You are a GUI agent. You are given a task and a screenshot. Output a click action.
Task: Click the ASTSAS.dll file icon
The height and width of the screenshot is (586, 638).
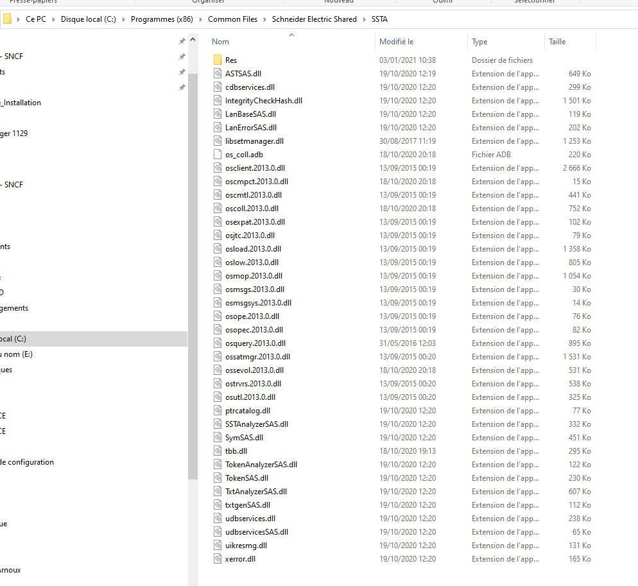point(218,74)
